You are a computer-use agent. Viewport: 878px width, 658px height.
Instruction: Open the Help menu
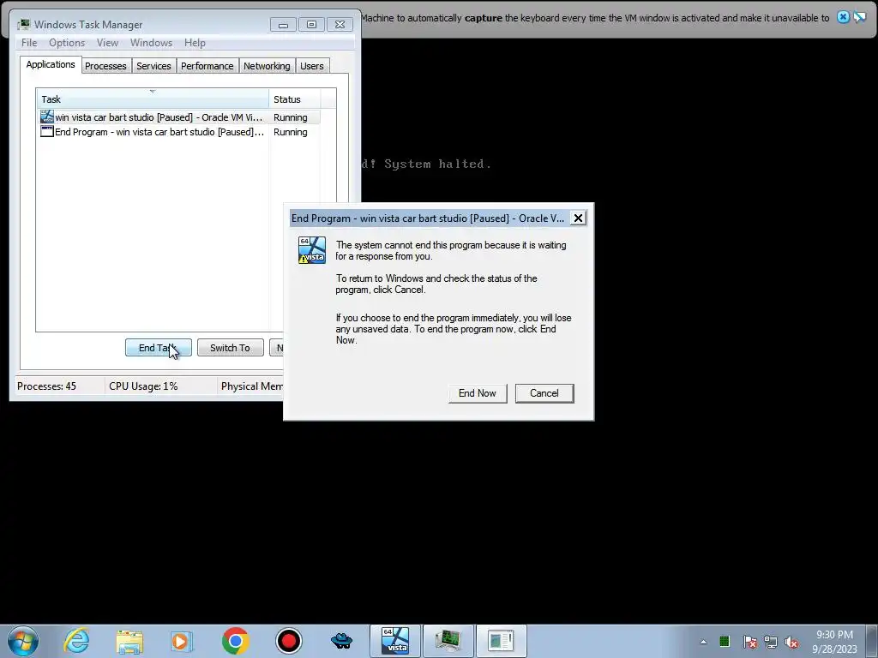[195, 43]
